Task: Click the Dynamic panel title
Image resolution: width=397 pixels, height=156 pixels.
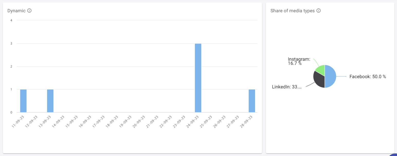Action: click(16, 11)
